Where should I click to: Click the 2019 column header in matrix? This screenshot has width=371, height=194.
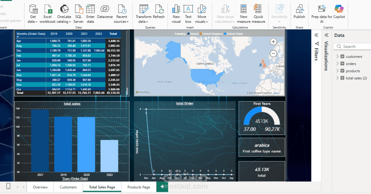(x=54, y=34)
